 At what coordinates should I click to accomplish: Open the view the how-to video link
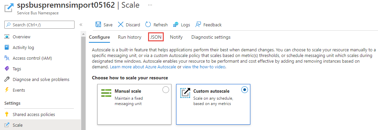tap(204, 67)
